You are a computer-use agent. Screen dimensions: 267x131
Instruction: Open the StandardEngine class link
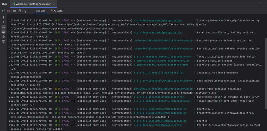[x=178, y=65]
